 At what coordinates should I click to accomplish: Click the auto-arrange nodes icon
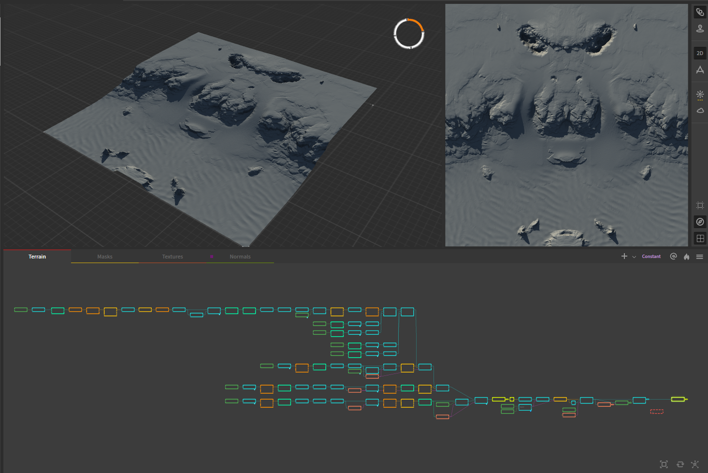click(x=695, y=464)
